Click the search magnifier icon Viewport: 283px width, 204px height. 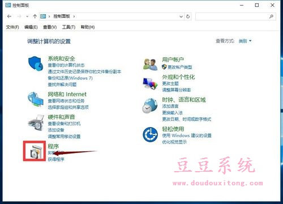pyautogui.click(x=271, y=16)
